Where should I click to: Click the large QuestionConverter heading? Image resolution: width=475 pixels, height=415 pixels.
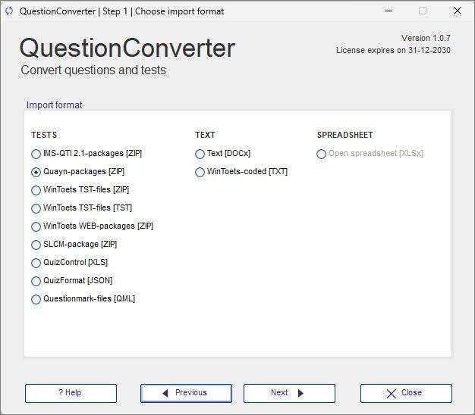click(x=127, y=48)
